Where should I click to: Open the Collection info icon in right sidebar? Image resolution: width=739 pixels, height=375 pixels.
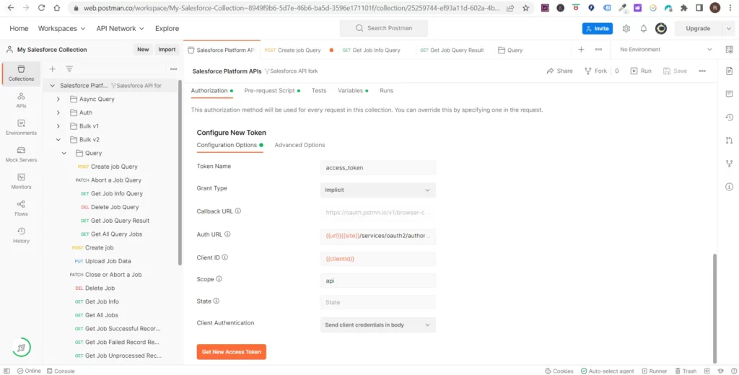729,187
